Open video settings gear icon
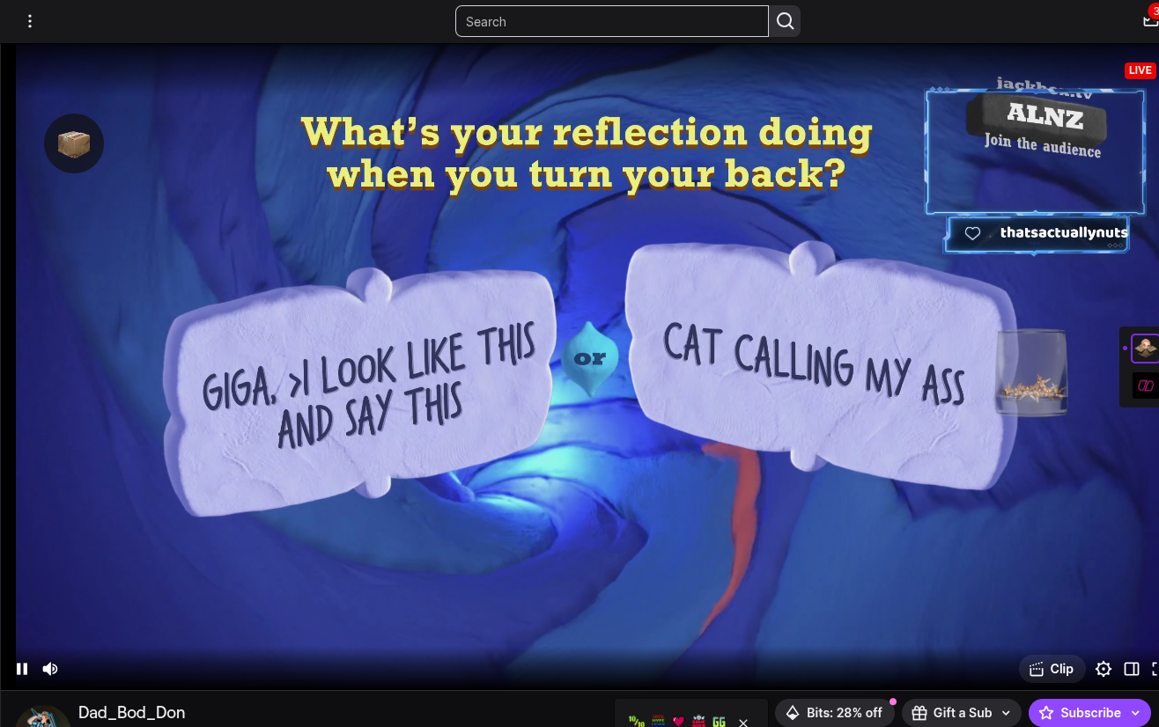Viewport: 1159px width, 727px height. click(x=1103, y=669)
